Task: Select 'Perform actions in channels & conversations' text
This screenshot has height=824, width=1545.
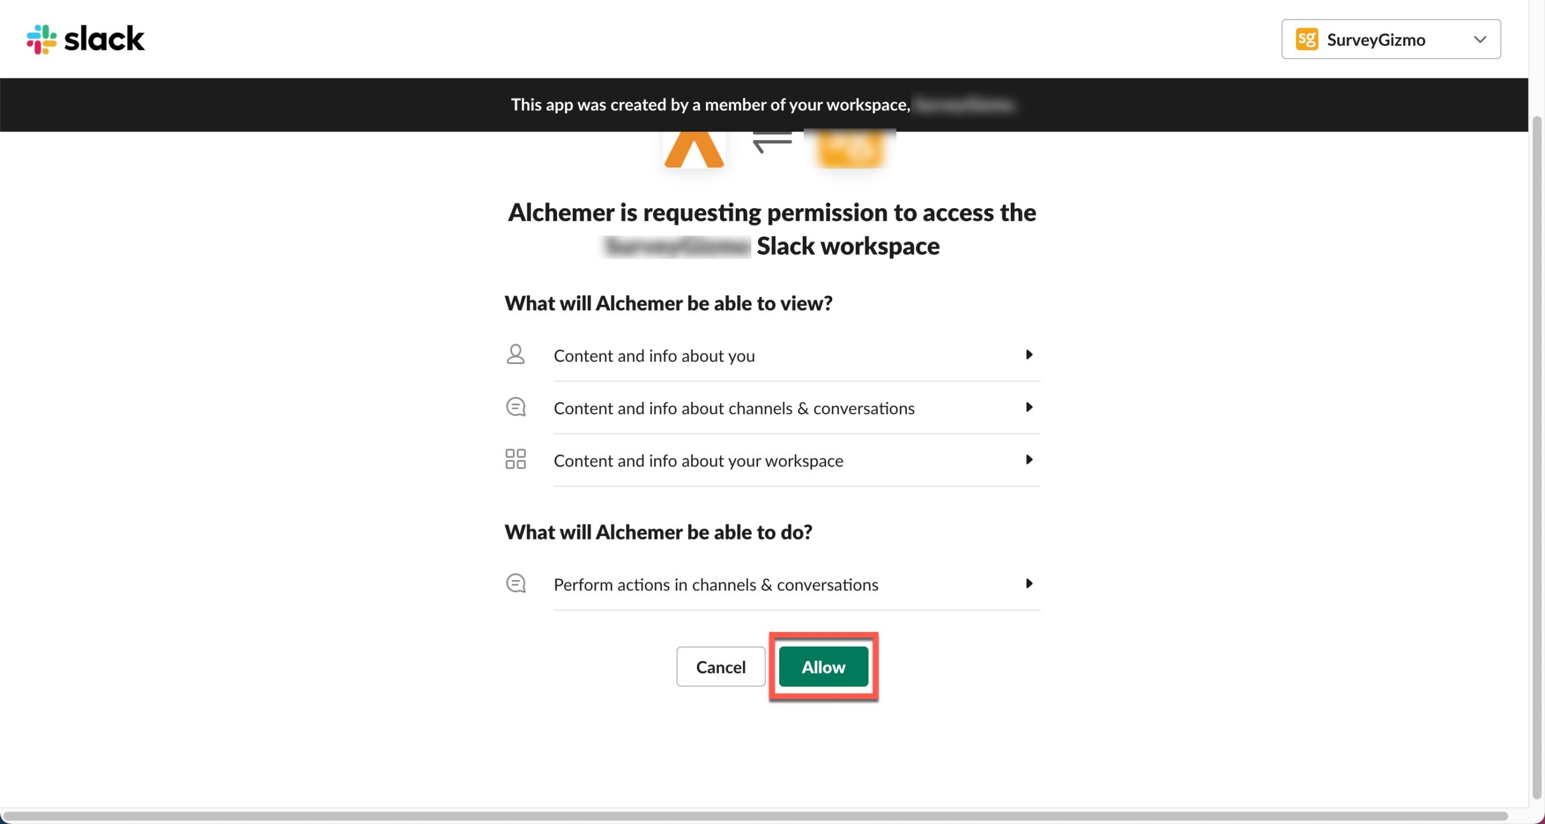Action: tap(716, 585)
